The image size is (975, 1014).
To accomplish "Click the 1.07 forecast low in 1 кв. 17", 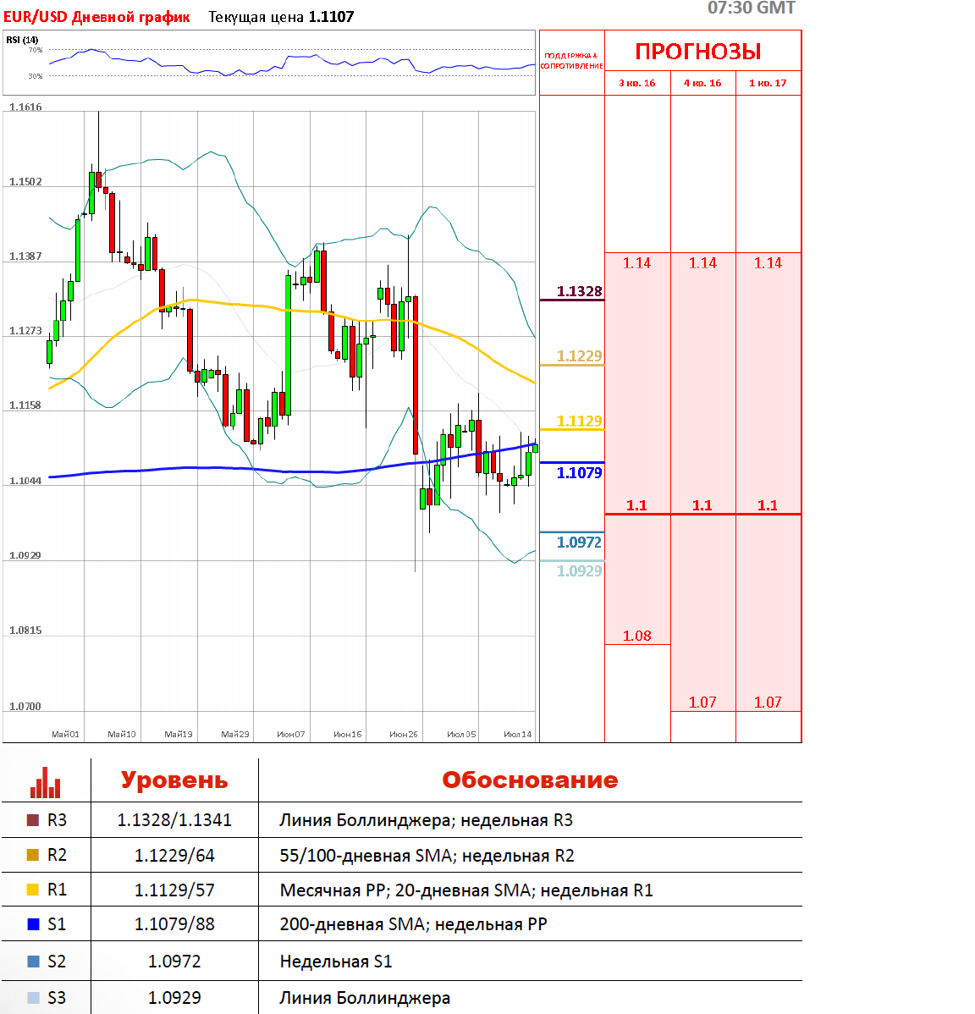I will pyautogui.click(x=768, y=703).
